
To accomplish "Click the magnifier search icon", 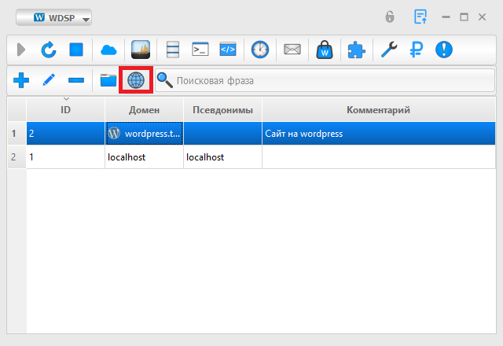I will tap(164, 80).
